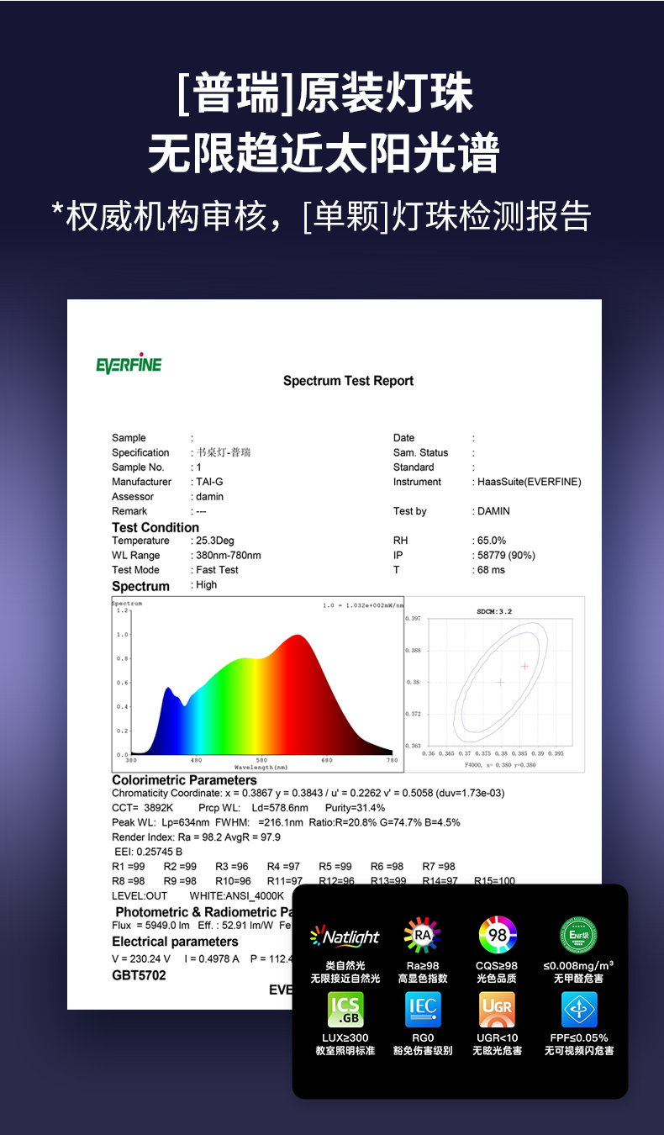The height and width of the screenshot is (1135, 664).
Task: Click the "[普瑞]原装灯珠" headline
Action: click(x=325, y=93)
